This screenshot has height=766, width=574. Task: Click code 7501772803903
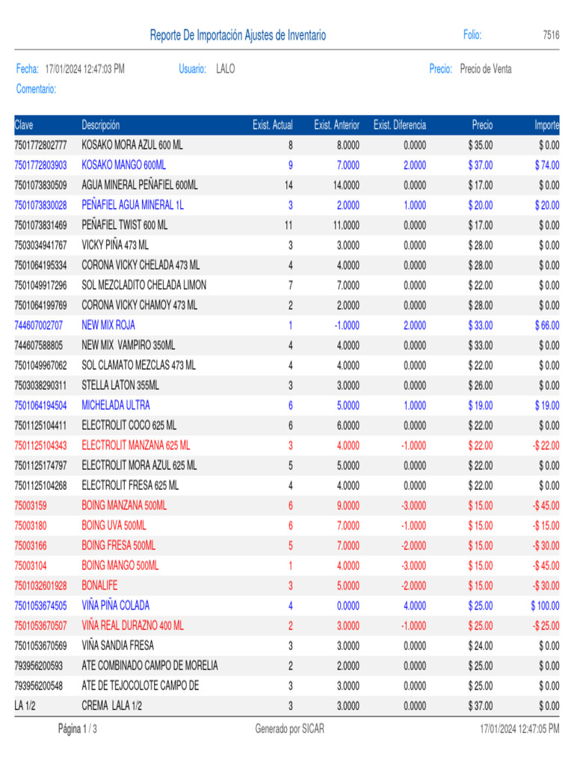(x=40, y=165)
